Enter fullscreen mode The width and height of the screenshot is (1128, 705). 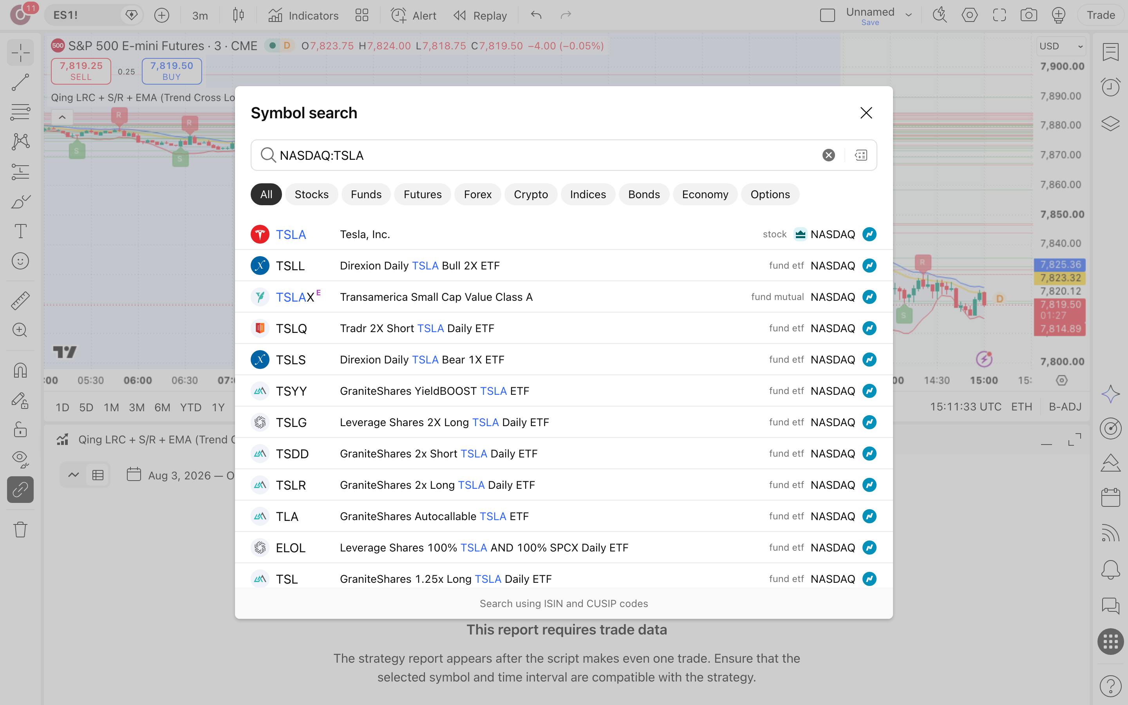click(1000, 15)
